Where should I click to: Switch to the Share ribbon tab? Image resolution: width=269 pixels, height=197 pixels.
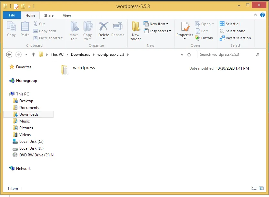[x=49, y=15]
